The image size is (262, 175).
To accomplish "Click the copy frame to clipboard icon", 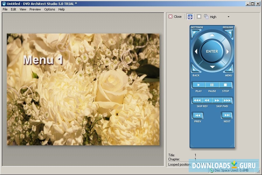I will 206,17.
